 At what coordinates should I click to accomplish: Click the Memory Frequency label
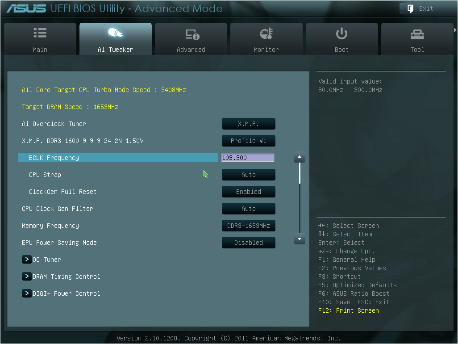(x=50, y=225)
